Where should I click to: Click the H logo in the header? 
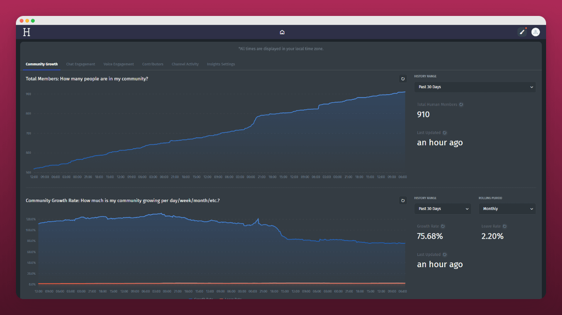27,32
